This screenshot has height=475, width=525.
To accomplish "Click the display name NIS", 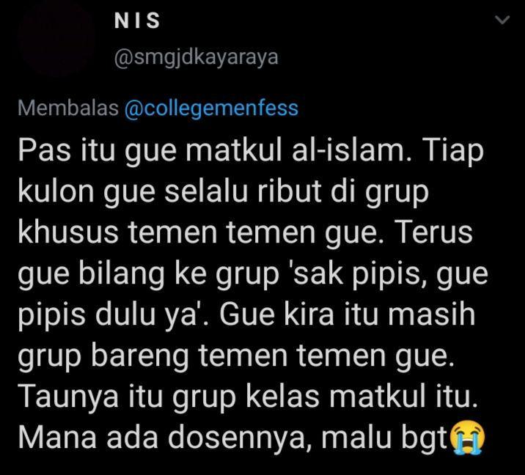I will 137,21.
